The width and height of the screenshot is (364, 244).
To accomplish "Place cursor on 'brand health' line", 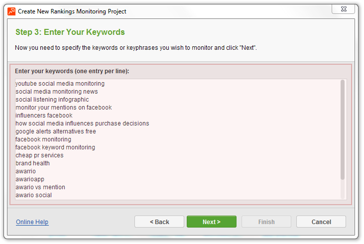I will tap(32, 163).
